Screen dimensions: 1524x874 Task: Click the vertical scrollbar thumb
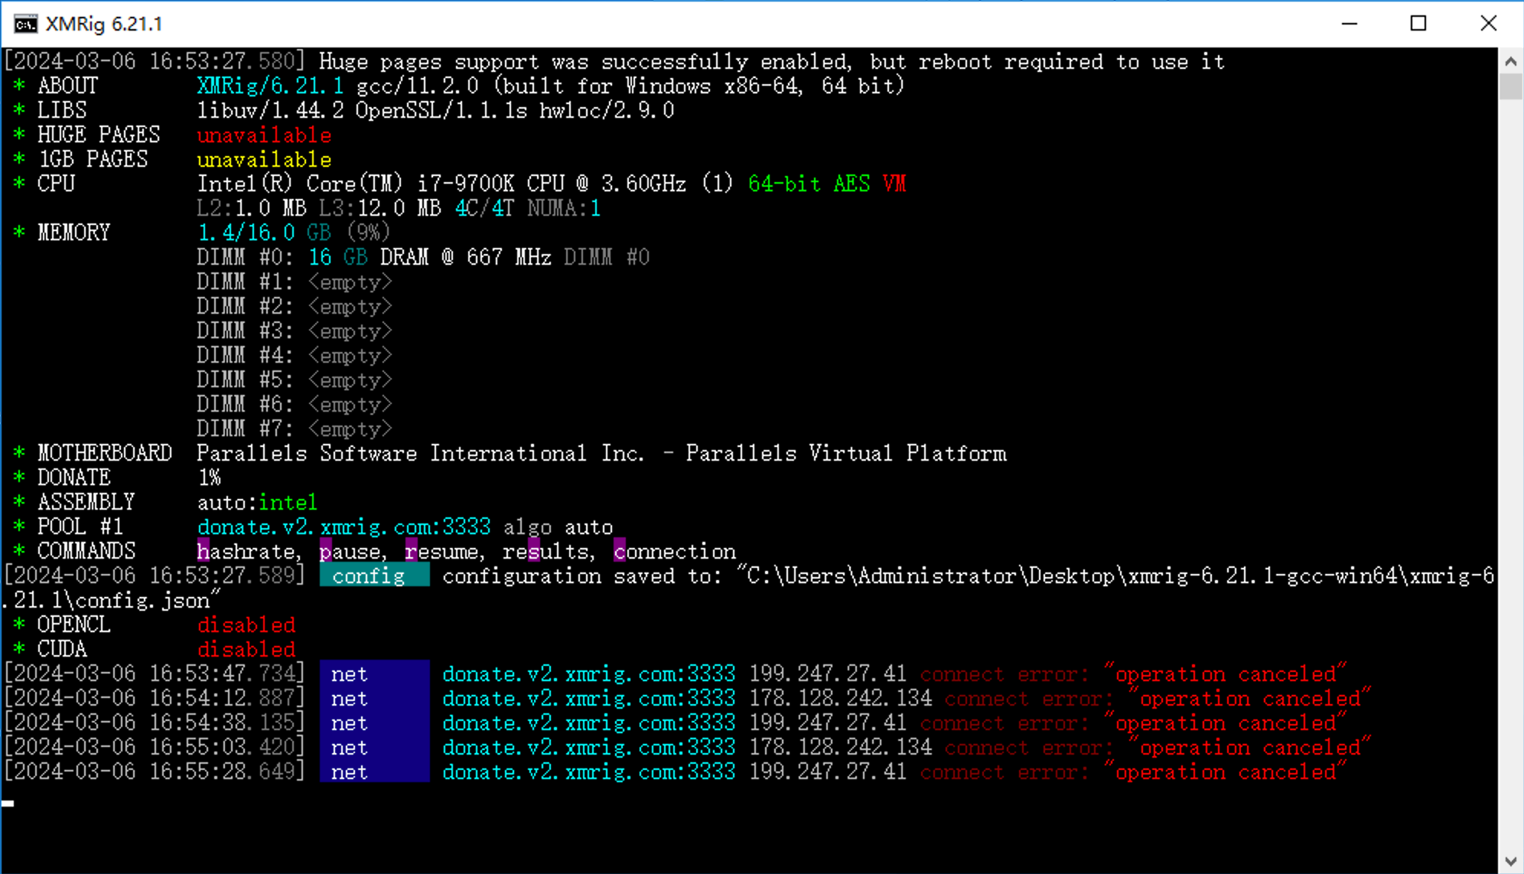tap(1510, 86)
